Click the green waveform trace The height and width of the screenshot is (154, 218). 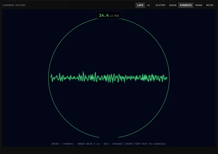coord(109,77)
